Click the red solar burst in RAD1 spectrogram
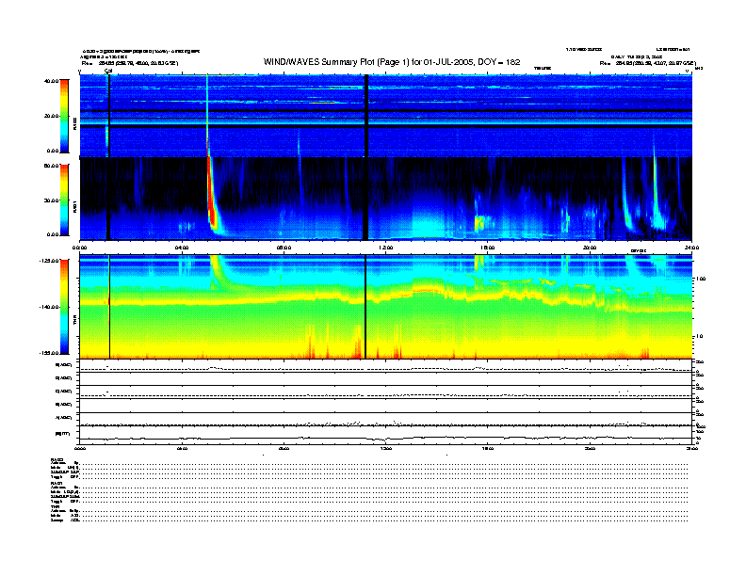 coord(212,195)
